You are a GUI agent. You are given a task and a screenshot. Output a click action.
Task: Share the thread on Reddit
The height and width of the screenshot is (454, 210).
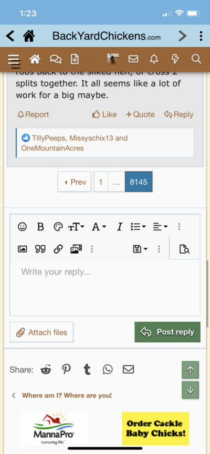pyautogui.click(x=46, y=369)
